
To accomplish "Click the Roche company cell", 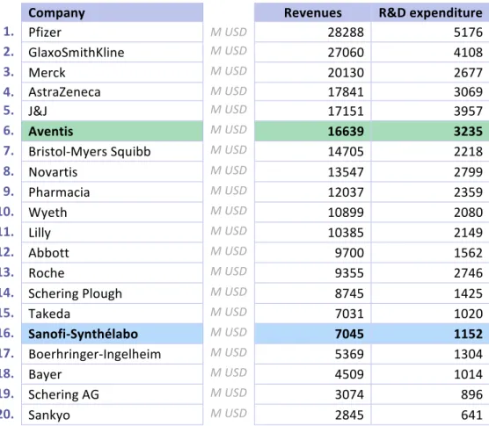I will pyautogui.click(x=113, y=273).
